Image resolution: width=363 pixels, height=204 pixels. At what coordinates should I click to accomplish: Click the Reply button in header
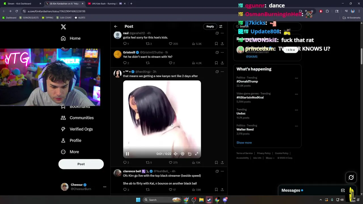click(x=210, y=26)
